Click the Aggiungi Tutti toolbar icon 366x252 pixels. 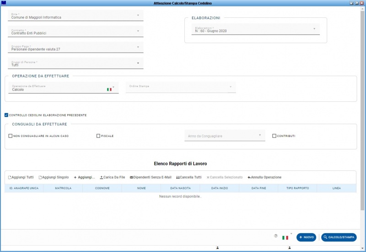pos(10,177)
